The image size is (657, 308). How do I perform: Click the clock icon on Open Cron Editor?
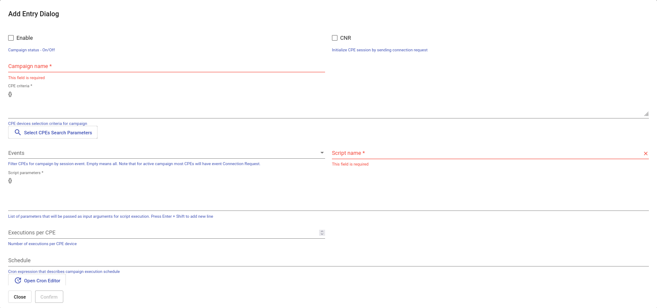point(18,281)
